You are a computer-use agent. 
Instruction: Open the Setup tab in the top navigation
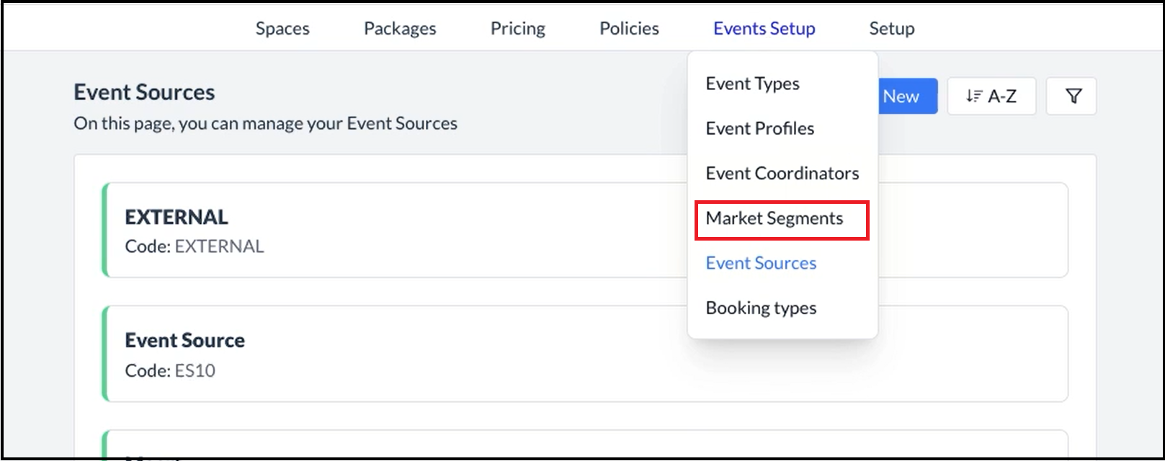[x=891, y=28]
